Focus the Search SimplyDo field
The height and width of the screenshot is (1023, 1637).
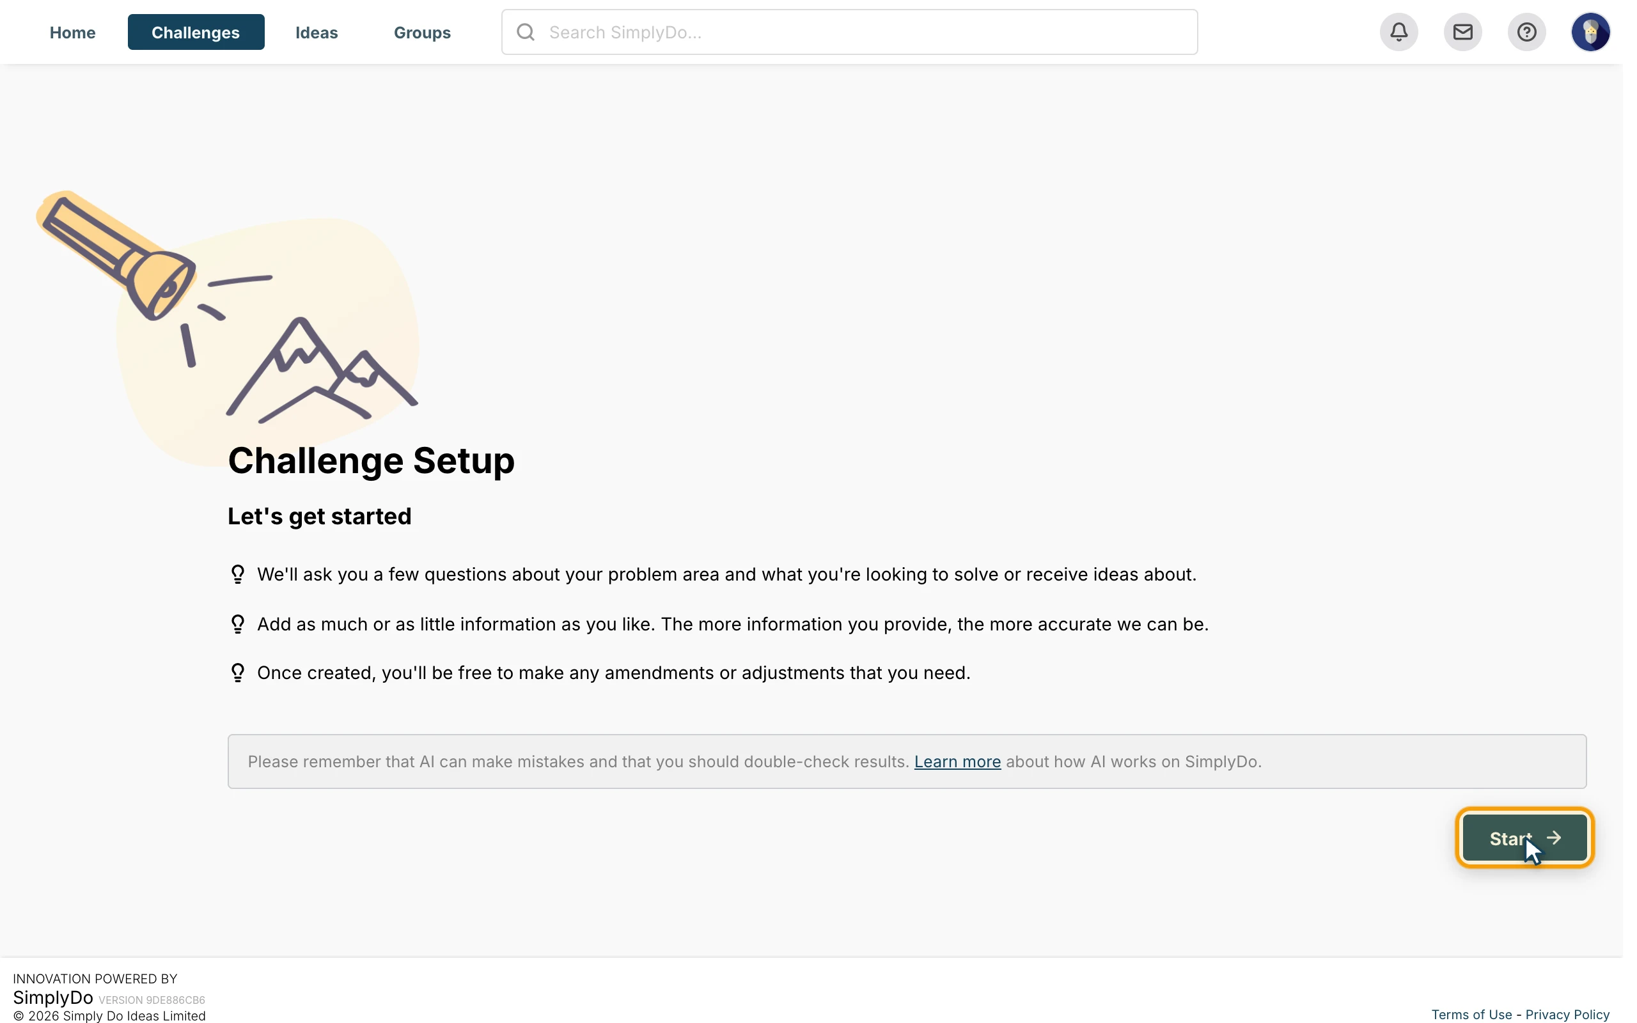point(849,32)
